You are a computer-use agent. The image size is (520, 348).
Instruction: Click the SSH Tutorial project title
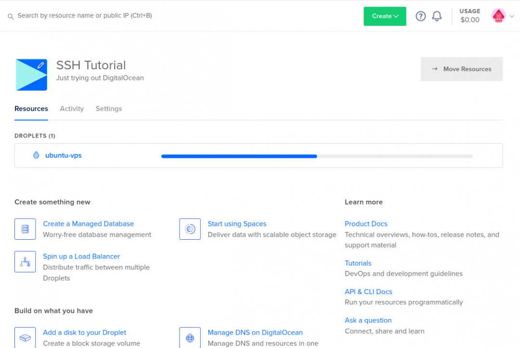[x=91, y=65]
